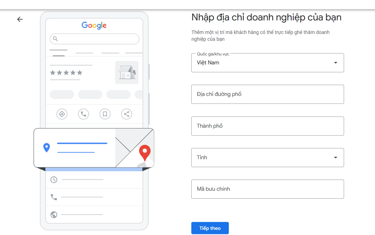The height and width of the screenshot is (235, 375).
Task: Click the directions icon in the phone preview
Action: pyautogui.click(x=62, y=114)
